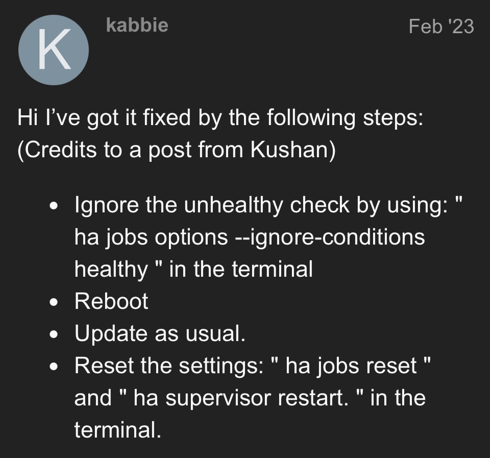
Task: Click the "Hi I've got it fixed" line
Action: pos(220,117)
